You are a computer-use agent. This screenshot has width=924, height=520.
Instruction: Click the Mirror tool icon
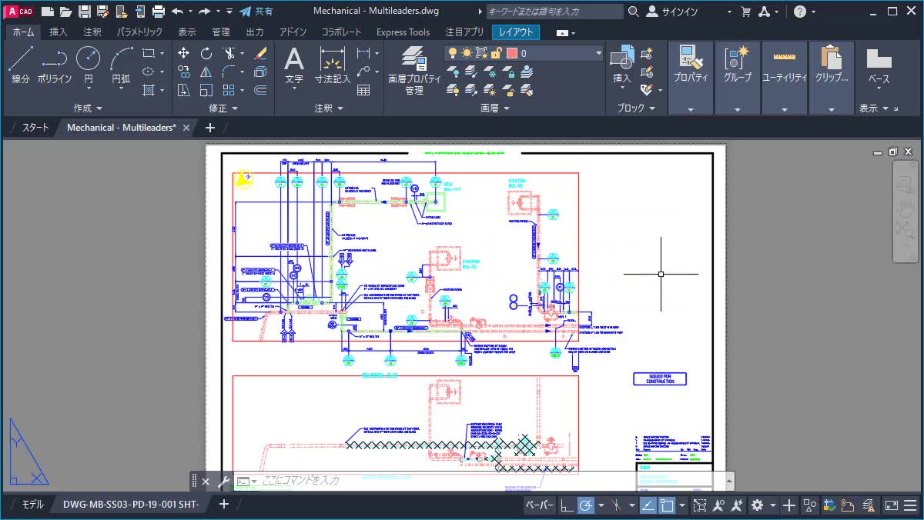pos(206,72)
